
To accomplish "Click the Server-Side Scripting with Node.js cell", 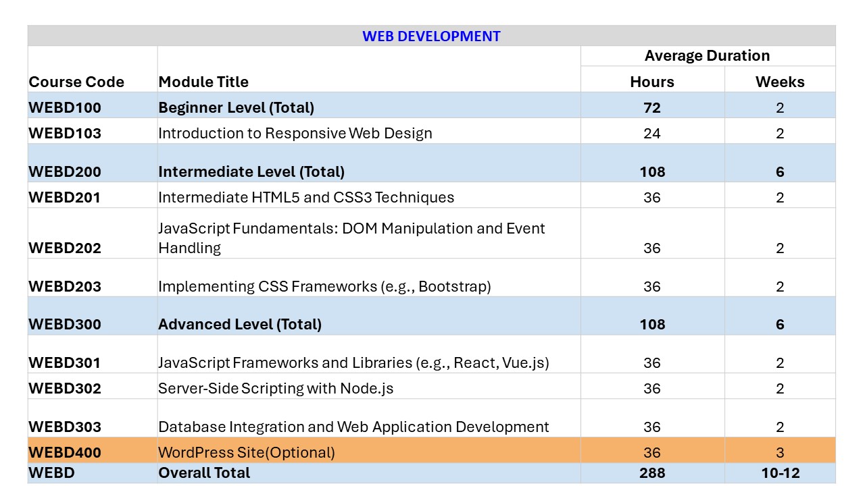I will pyautogui.click(x=276, y=388).
